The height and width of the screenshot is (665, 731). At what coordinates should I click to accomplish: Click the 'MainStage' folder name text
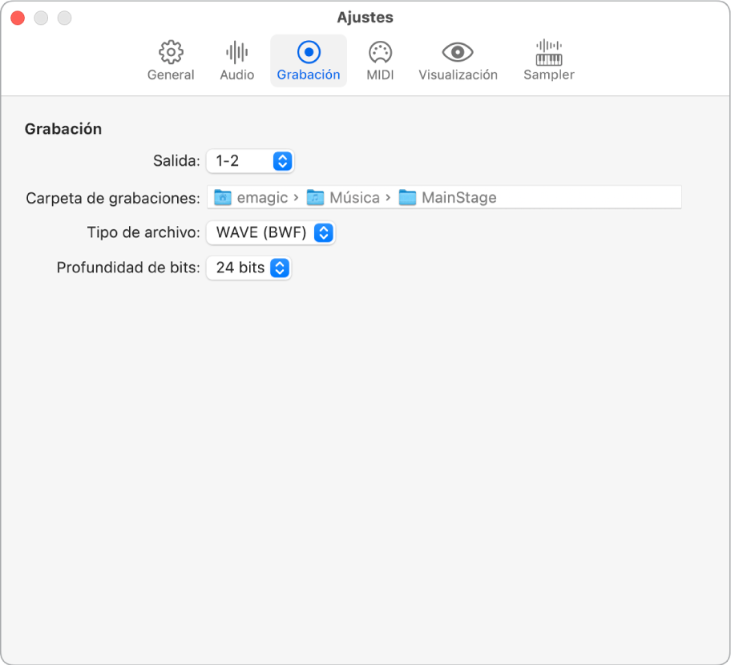click(x=459, y=198)
